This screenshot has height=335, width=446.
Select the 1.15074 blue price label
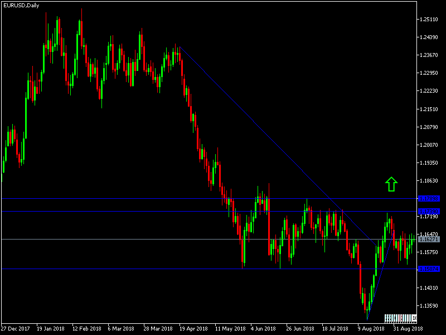(429, 269)
